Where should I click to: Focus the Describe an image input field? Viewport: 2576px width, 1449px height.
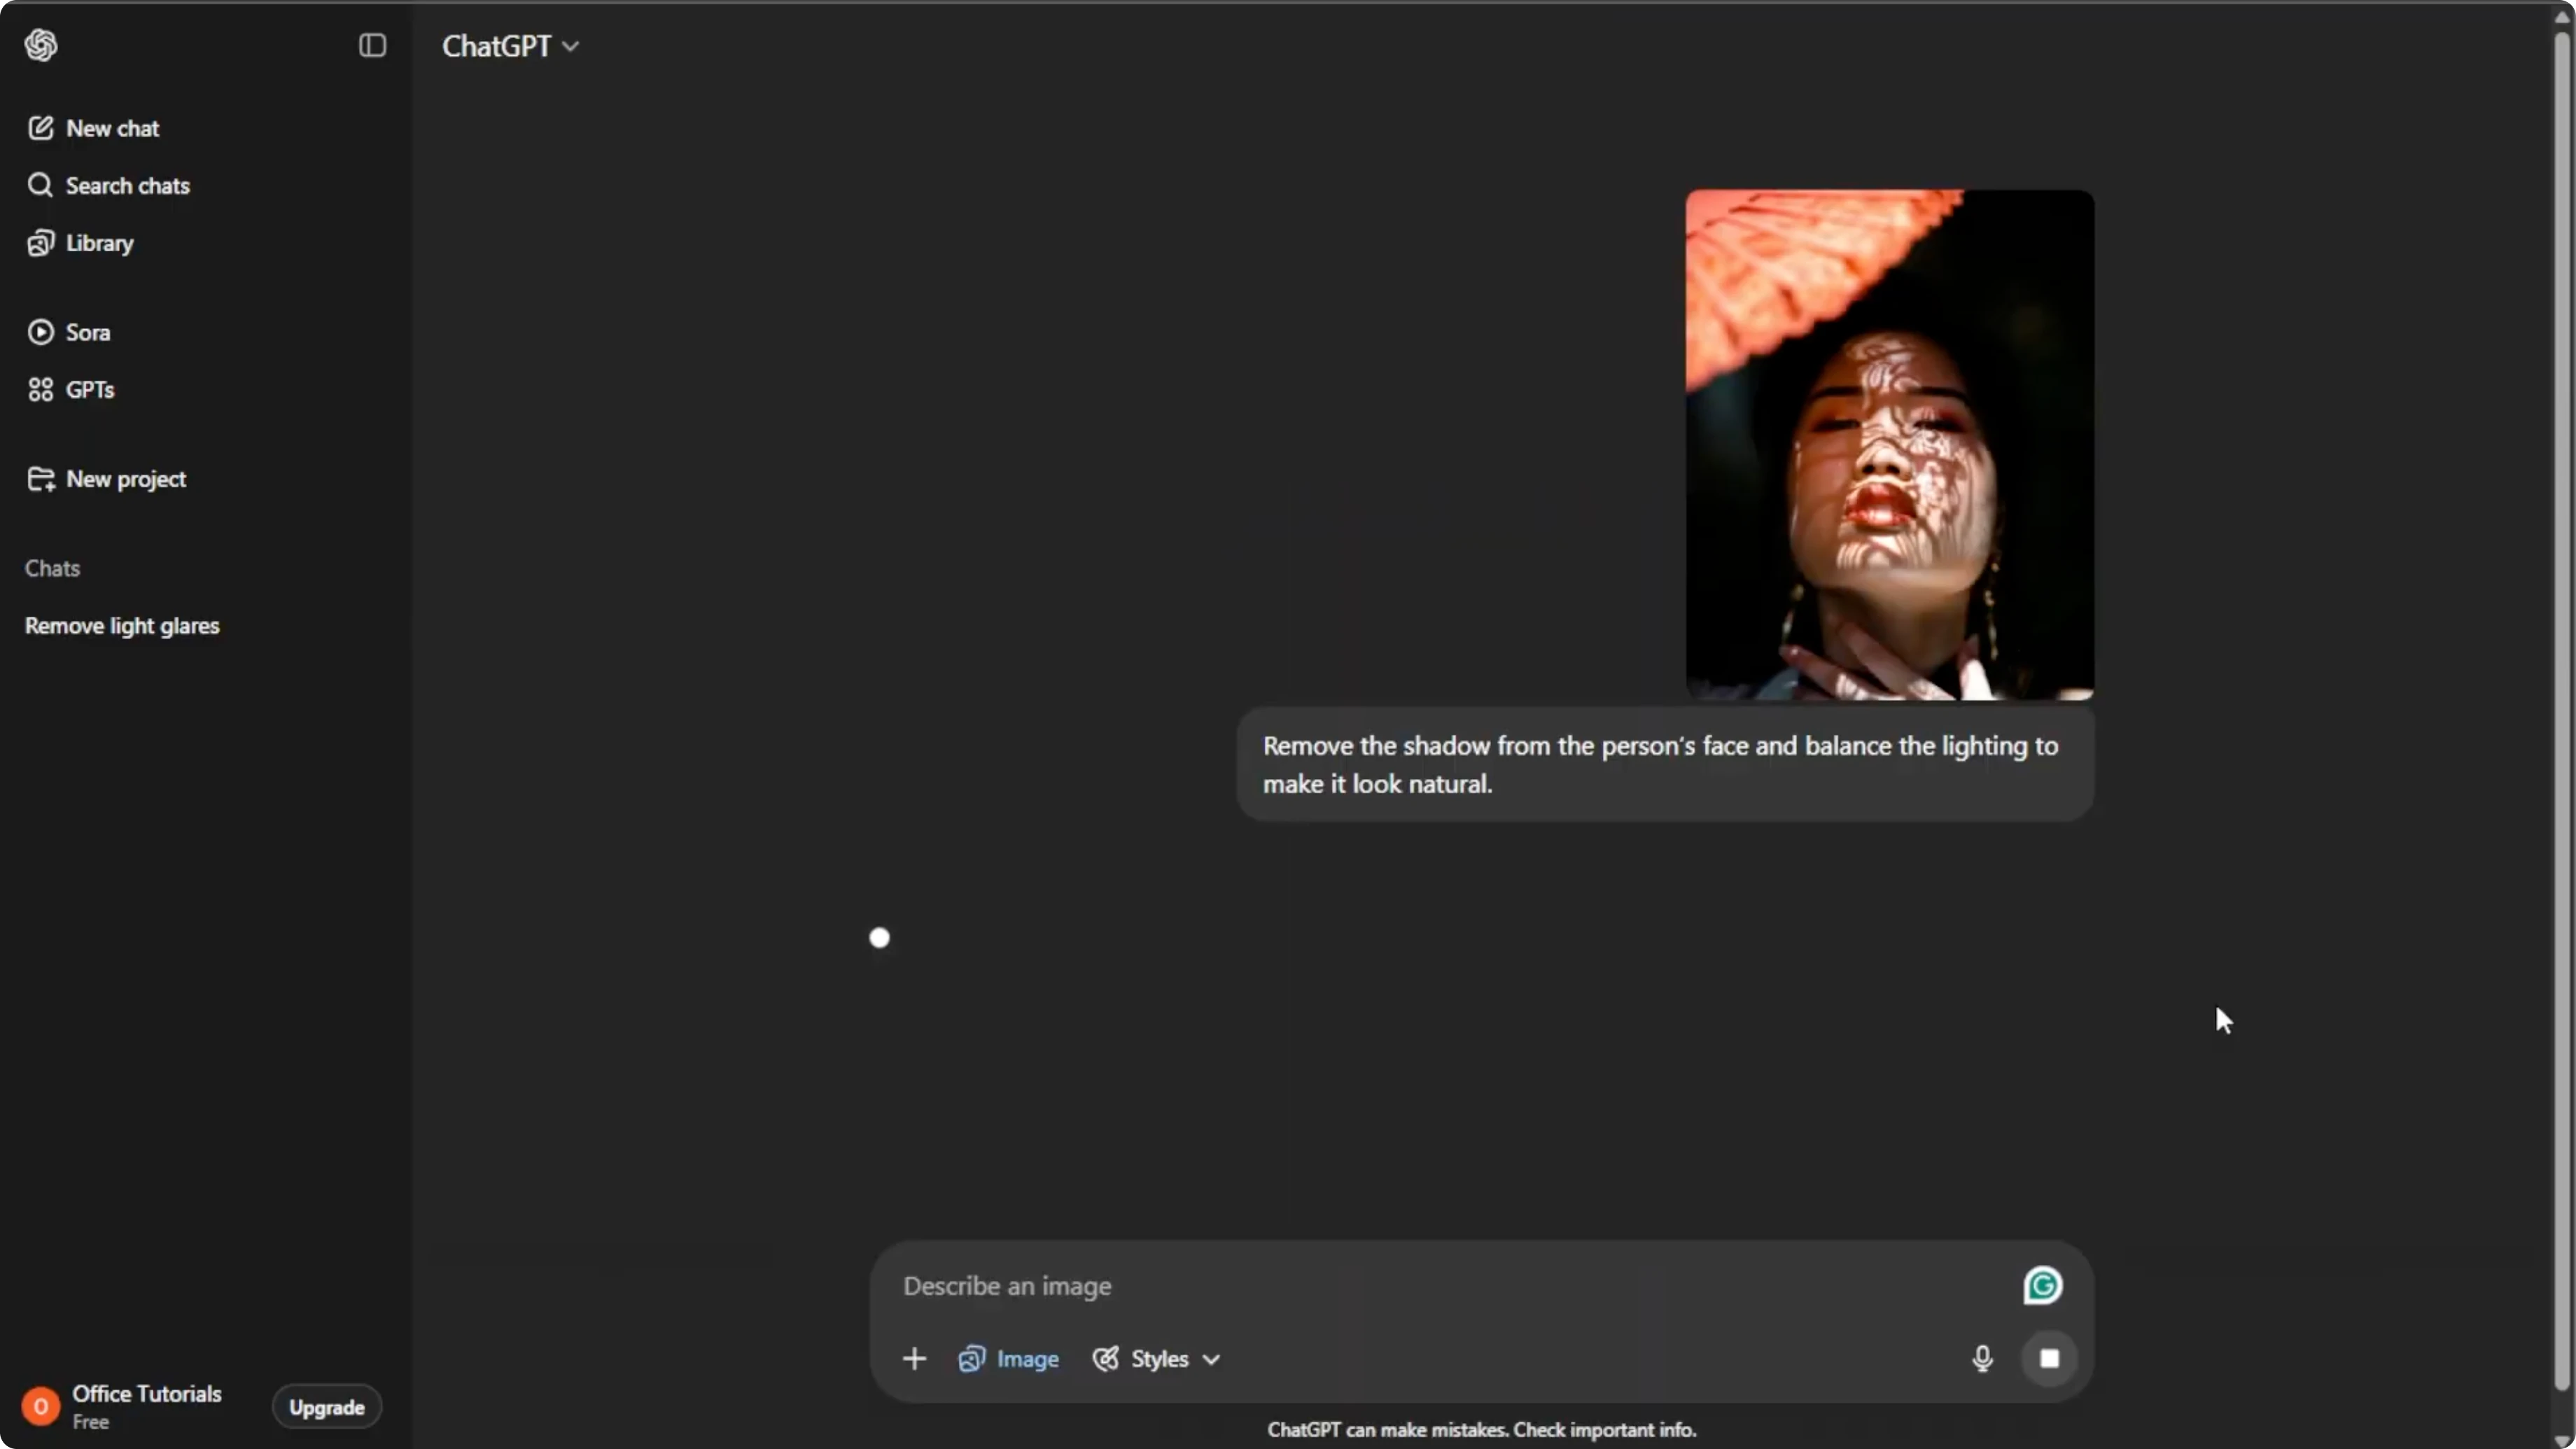tap(1450, 1286)
